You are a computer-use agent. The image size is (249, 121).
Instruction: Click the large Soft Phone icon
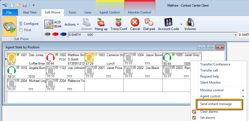click(x=9, y=27)
